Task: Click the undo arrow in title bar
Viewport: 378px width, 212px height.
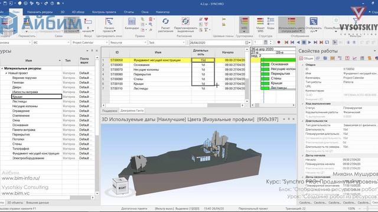Action: tap(38, 4)
